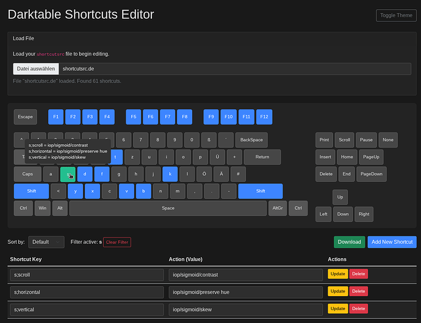This screenshot has height=323, width=421.
Task: Select the BackSpace key
Action: coord(251,140)
